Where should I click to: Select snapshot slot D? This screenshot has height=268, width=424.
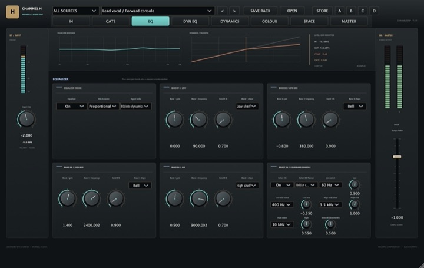(x=375, y=11)
